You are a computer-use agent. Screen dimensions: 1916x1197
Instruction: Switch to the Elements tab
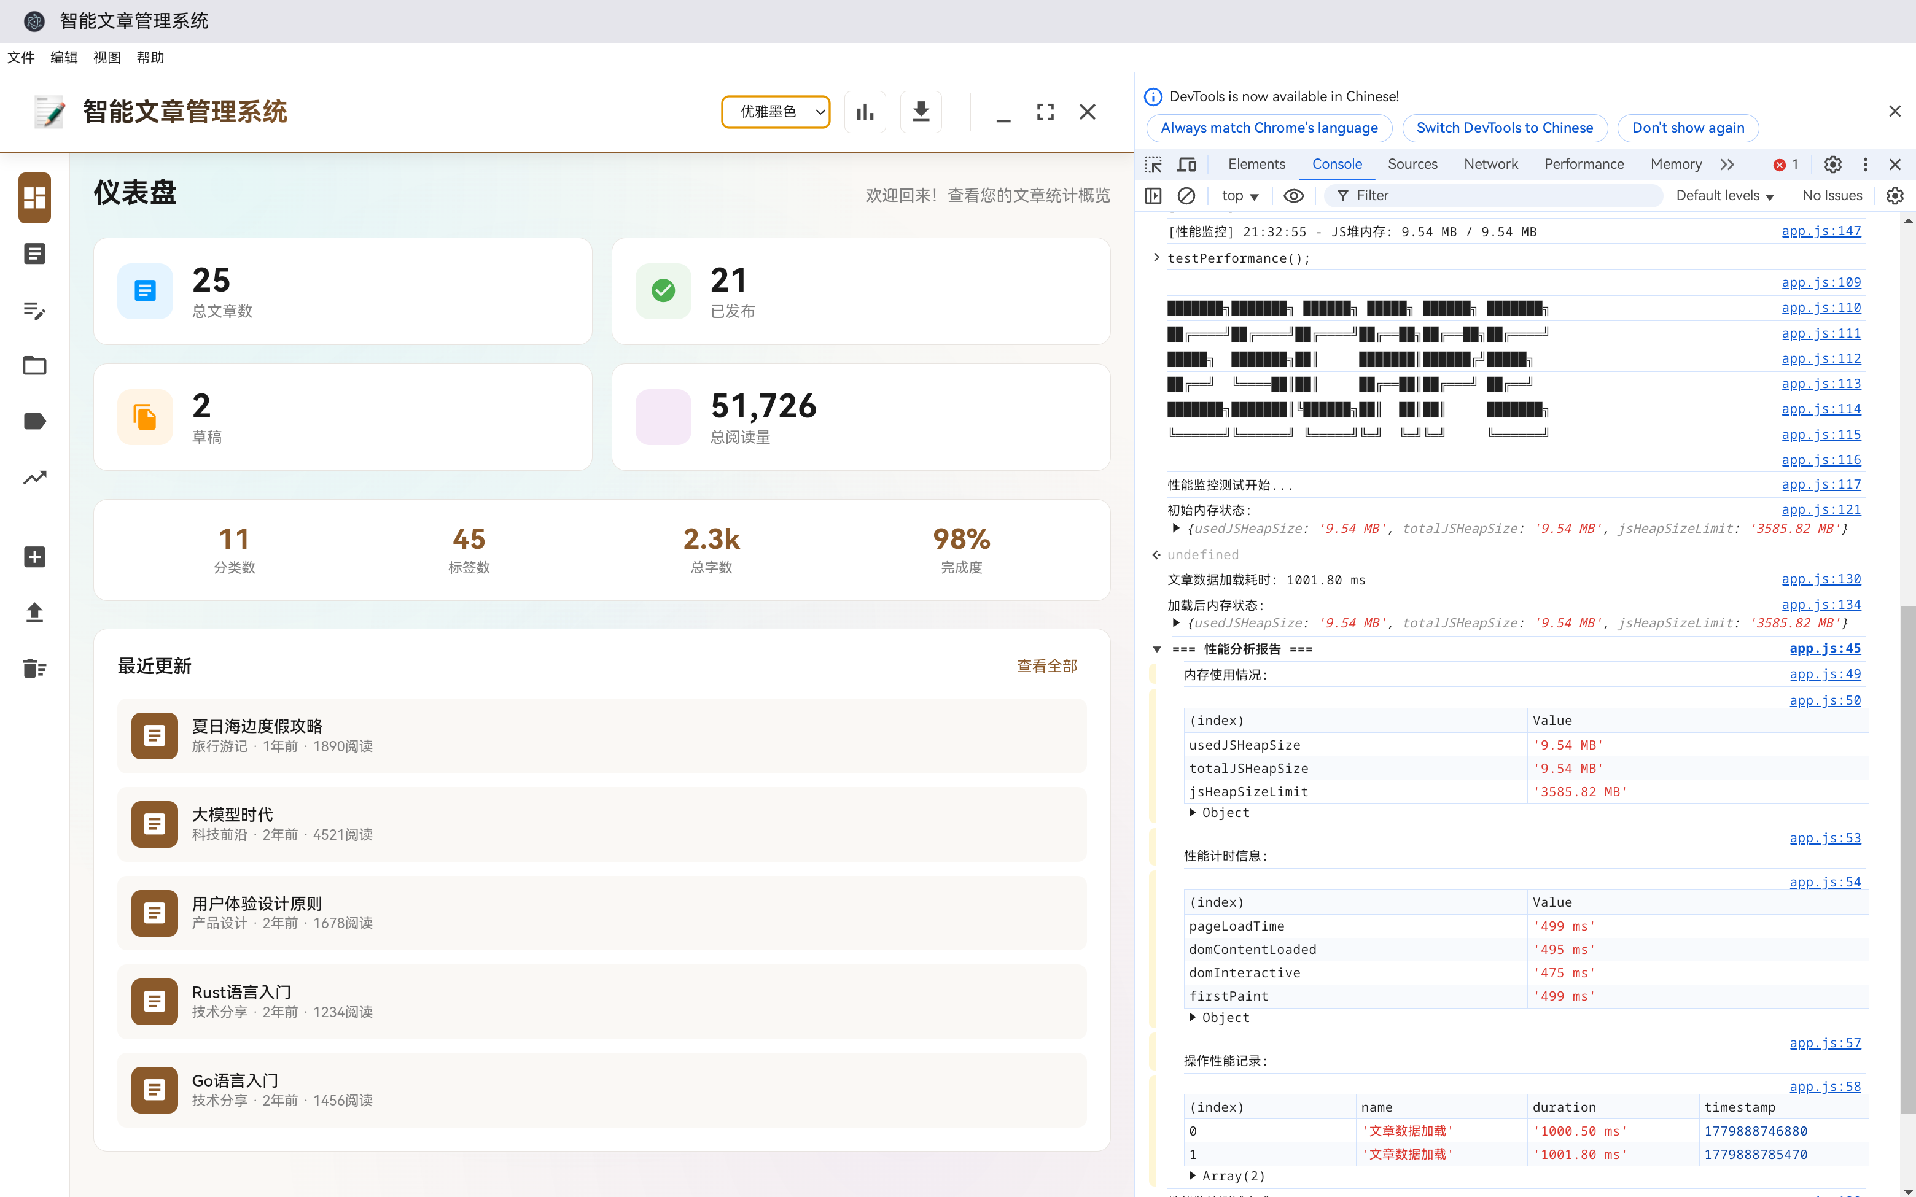point(1256,164)
